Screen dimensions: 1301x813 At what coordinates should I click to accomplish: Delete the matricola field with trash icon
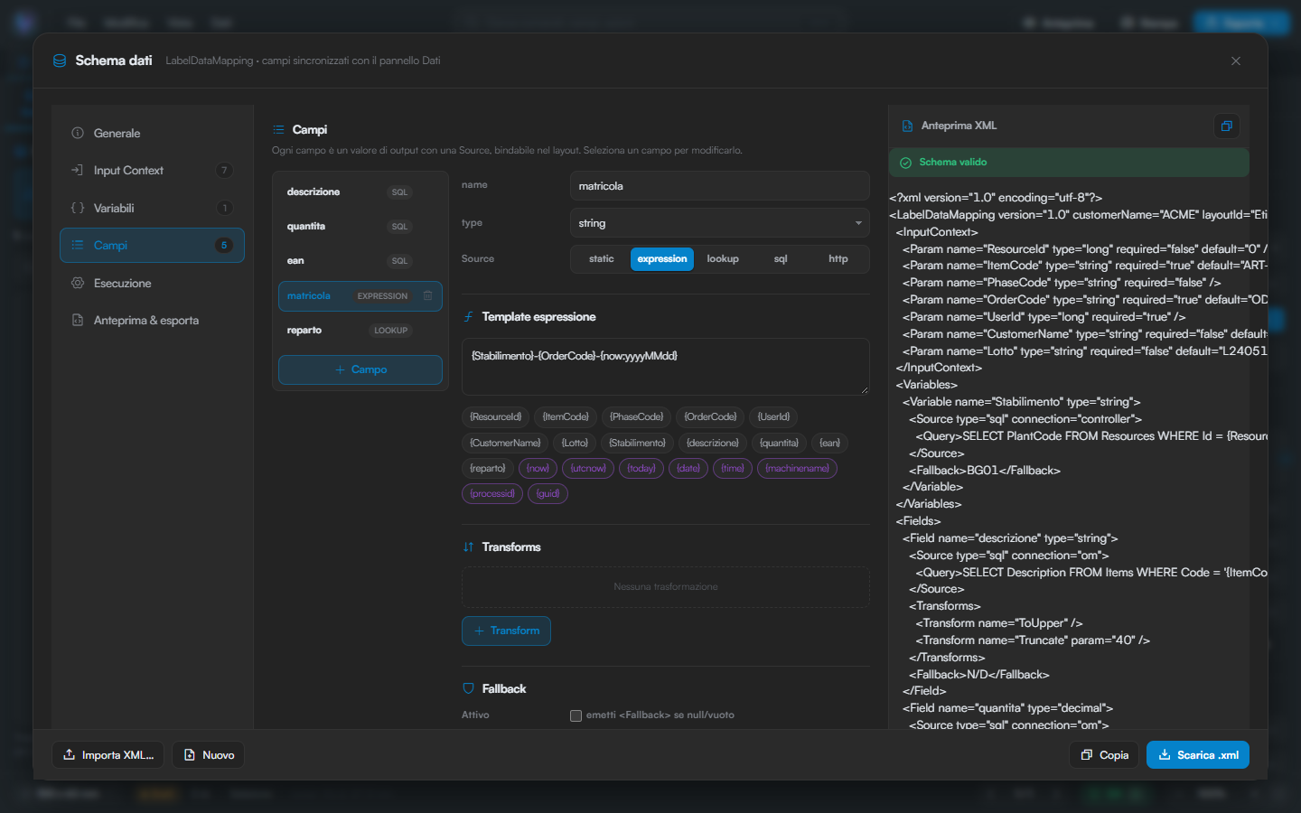pyautogui.click(x=428, y=295)
